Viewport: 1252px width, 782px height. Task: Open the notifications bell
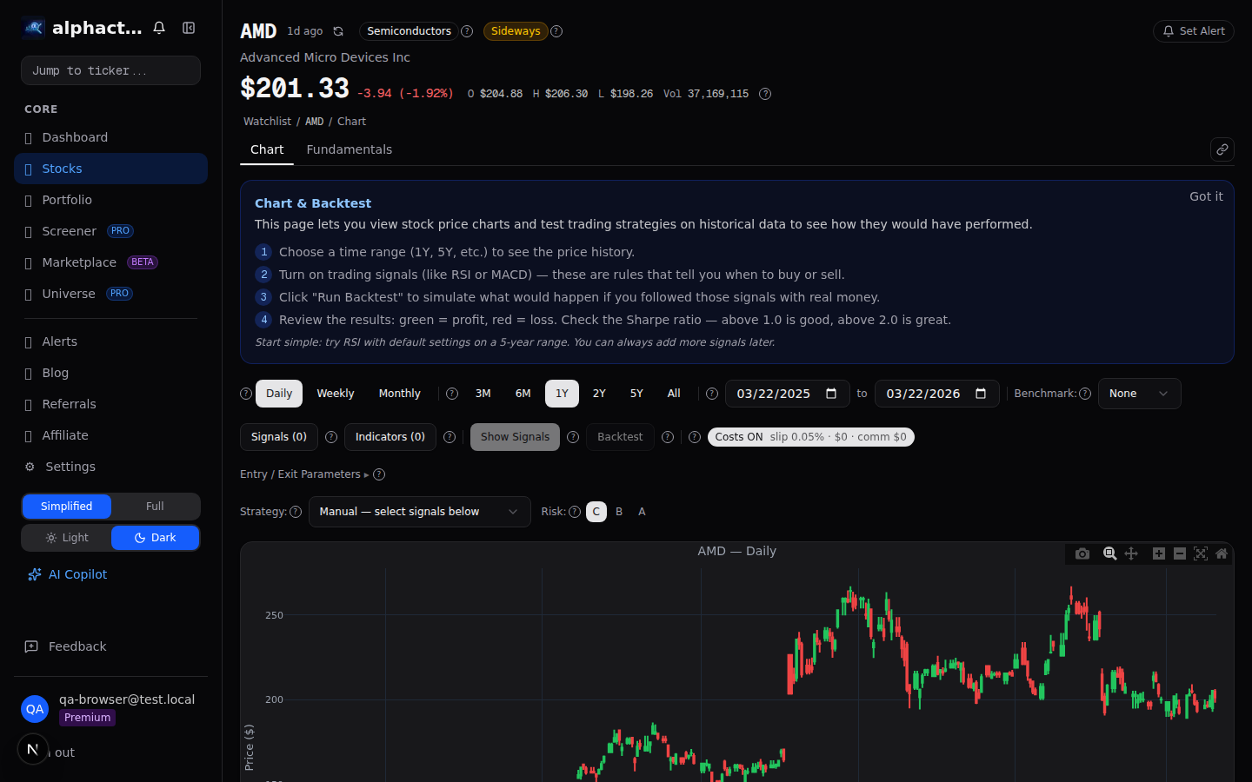click(159, 27)
